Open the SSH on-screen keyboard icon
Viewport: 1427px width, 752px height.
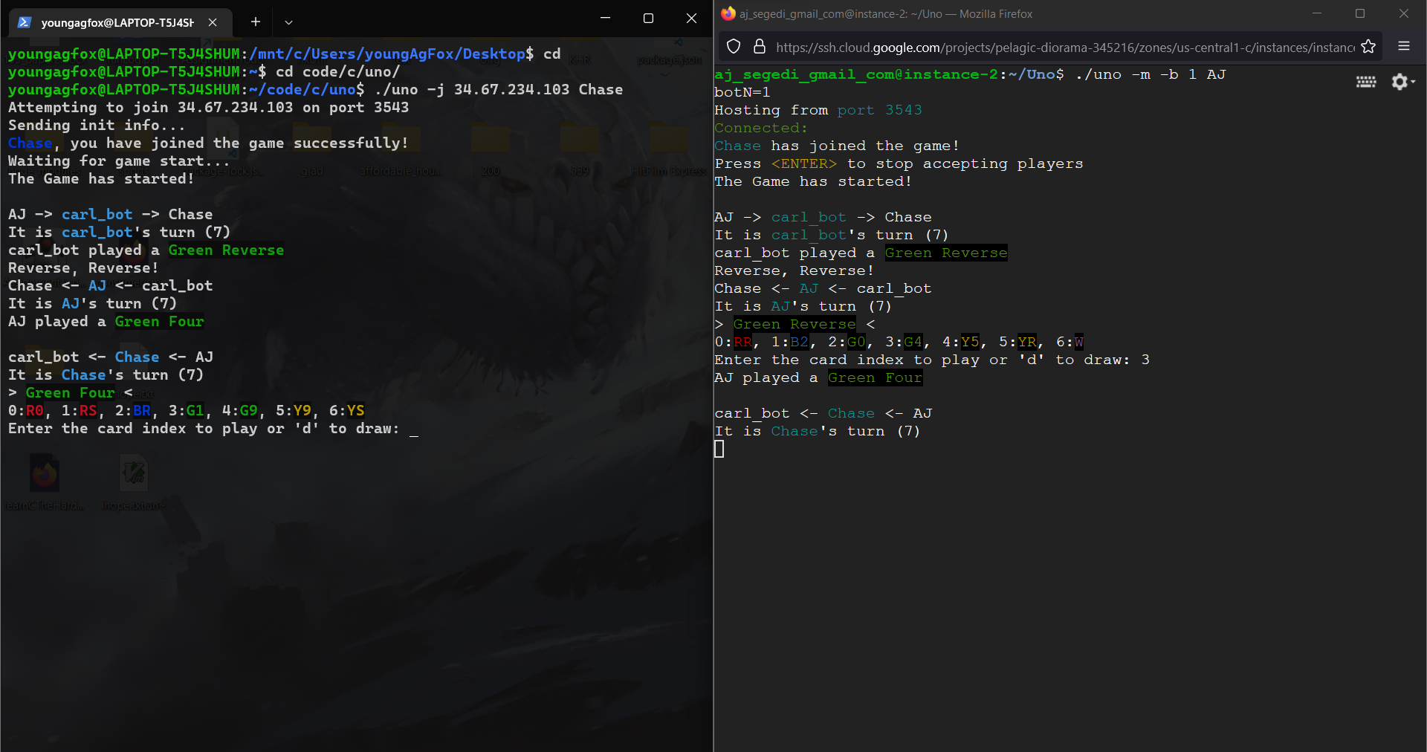click(1366, 82)
